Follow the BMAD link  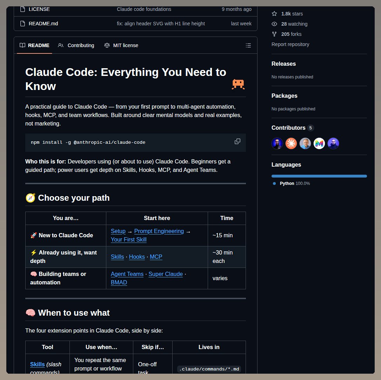coord(119,283)
